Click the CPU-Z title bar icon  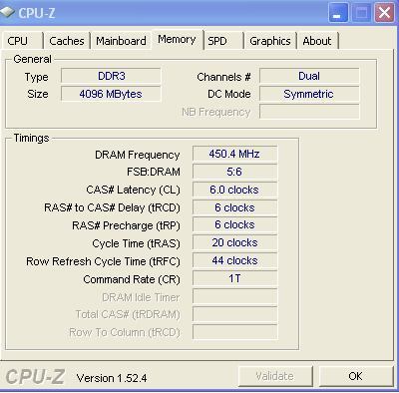(7, 13)
